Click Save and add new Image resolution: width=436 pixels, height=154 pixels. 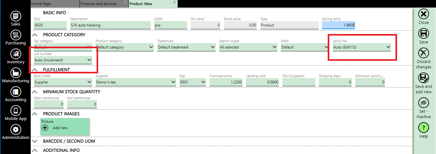point(423,78)
